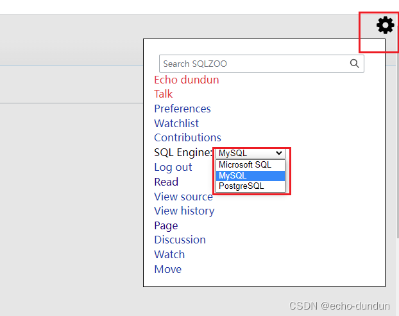This screenshot has width=399, height=316.
Task: Choose Microsoft SQL engine option
Action: pos(250,165)
